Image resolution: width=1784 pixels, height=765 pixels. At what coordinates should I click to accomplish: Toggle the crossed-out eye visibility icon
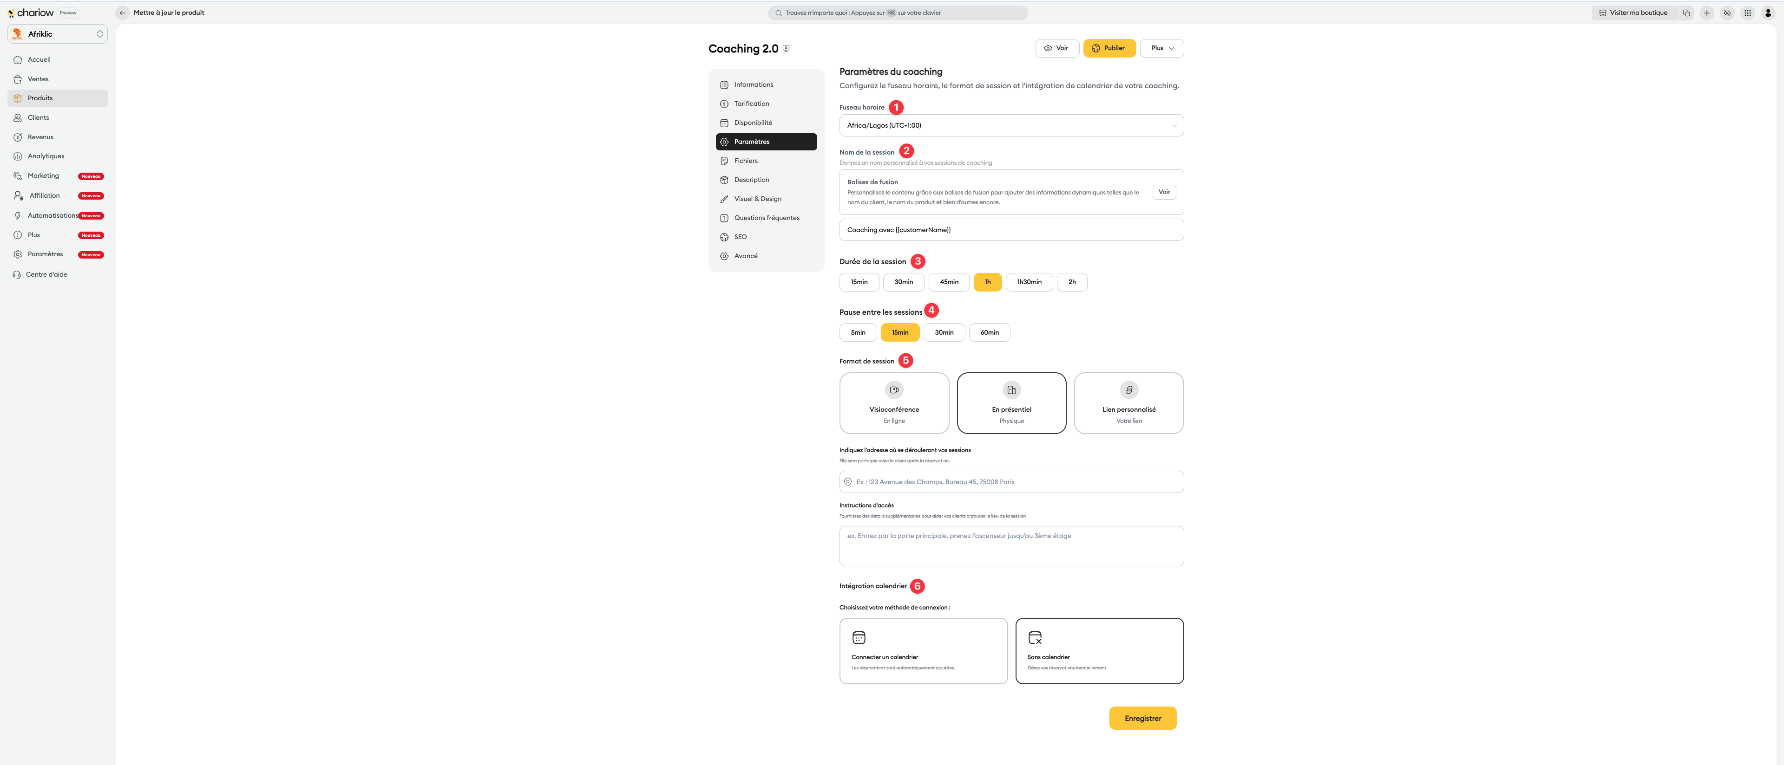[x=1727, y=13]
